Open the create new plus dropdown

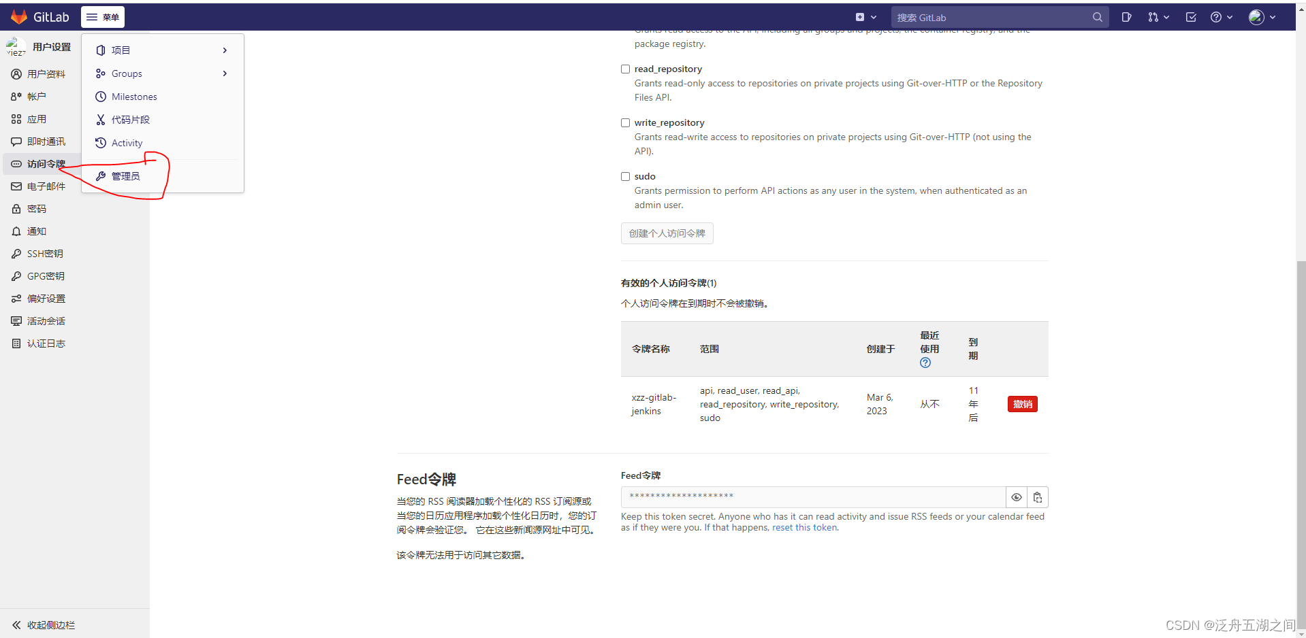pos(866,17)
